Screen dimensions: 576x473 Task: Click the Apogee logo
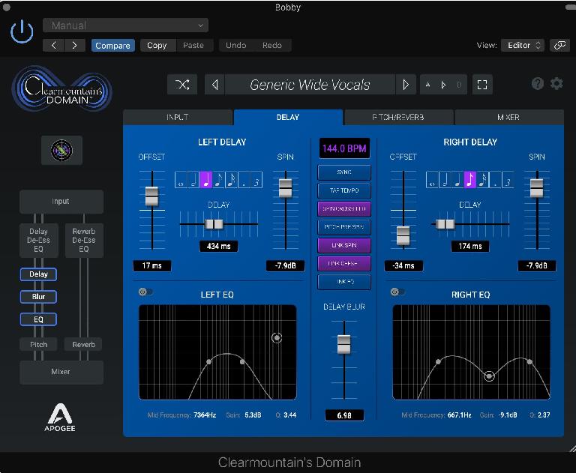[x=60, y=418]
